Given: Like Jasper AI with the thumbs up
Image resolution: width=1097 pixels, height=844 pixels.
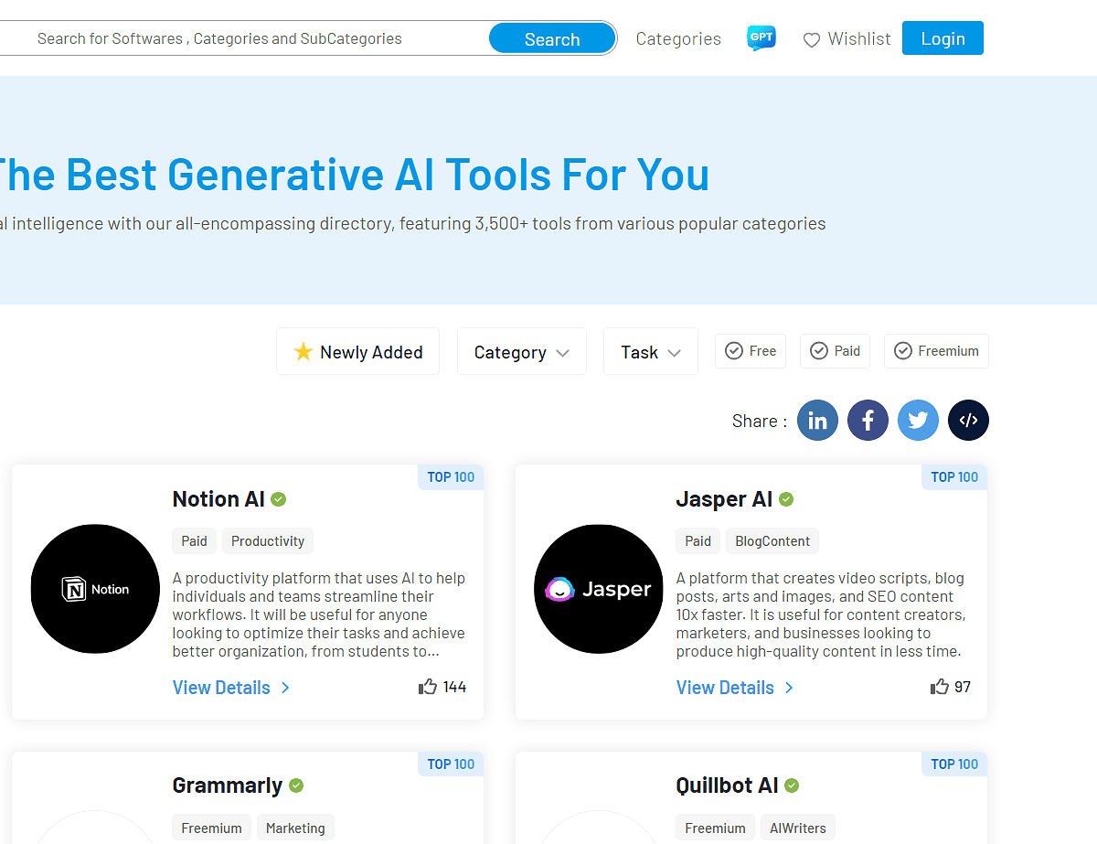Looking at the screenshot, I should click(x=938, y=686).
